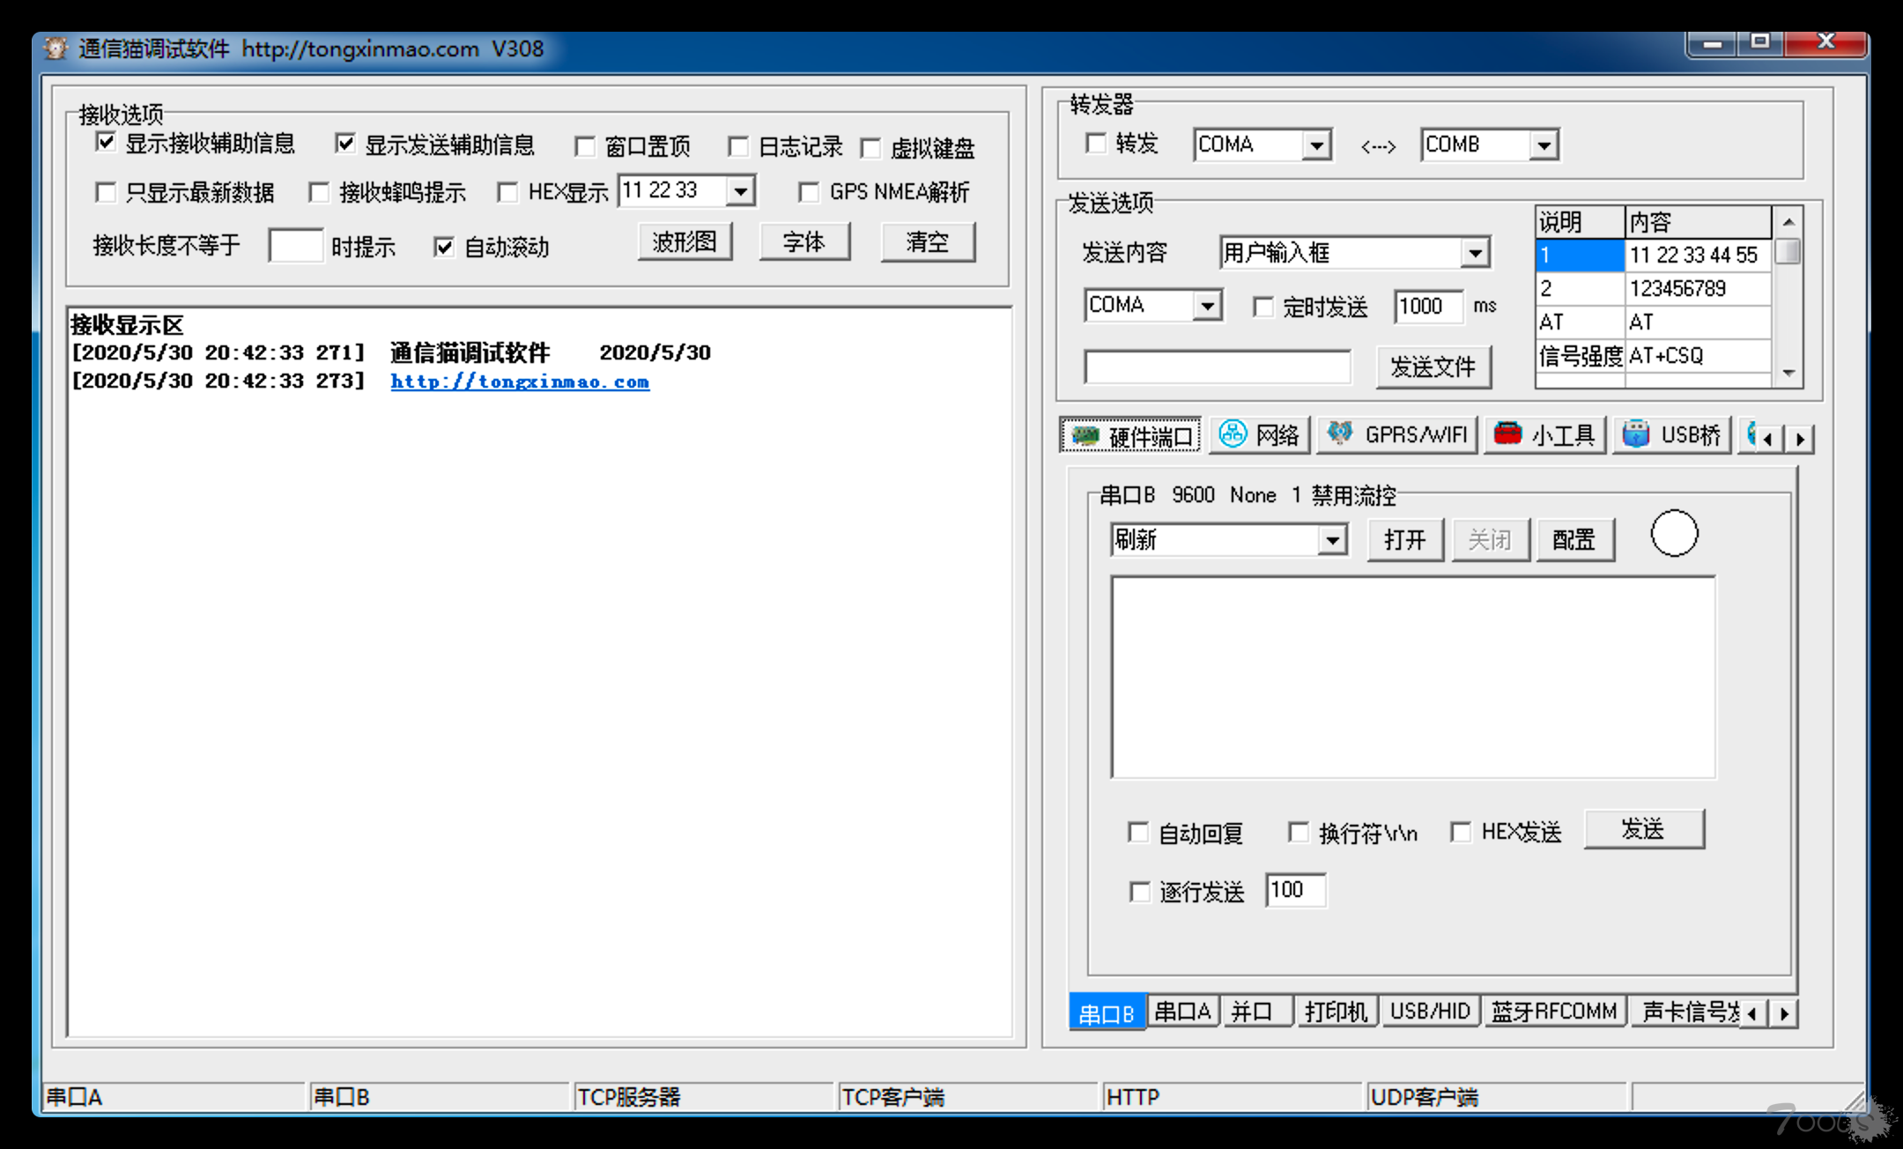The height and width of the screenshot is (1149, 1903).
Task: Click scrollbar down arrow of preset list
Action: coord(1788,374)
